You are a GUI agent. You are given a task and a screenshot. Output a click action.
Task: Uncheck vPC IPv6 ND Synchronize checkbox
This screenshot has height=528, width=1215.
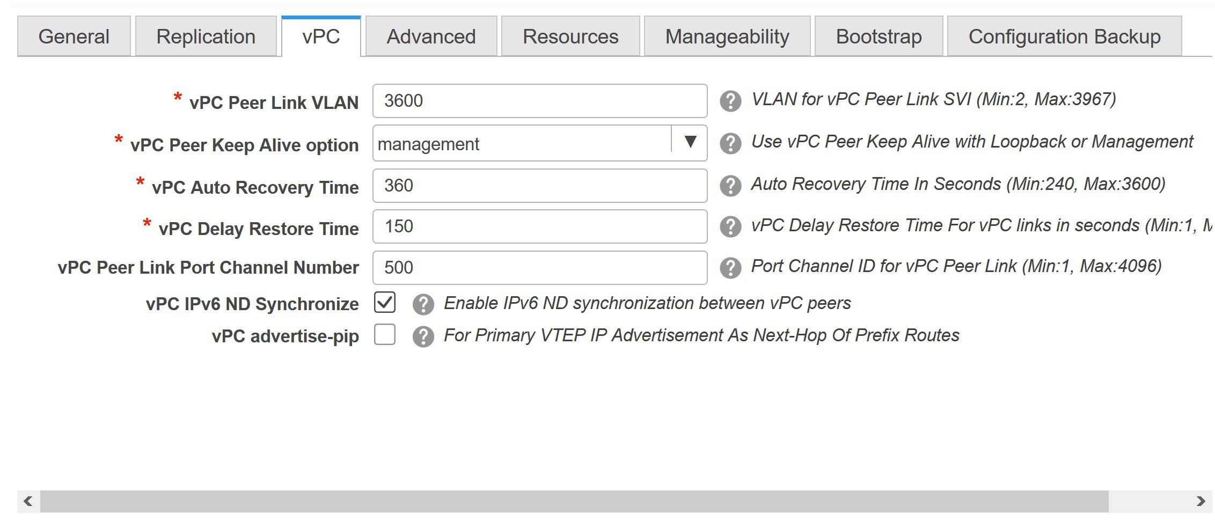385,303
